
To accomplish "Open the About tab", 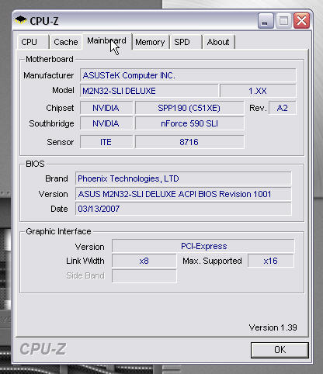I will [x=218, y=42].
